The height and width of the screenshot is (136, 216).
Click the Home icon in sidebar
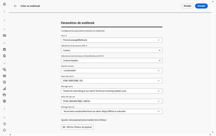(x=4, y=4)
